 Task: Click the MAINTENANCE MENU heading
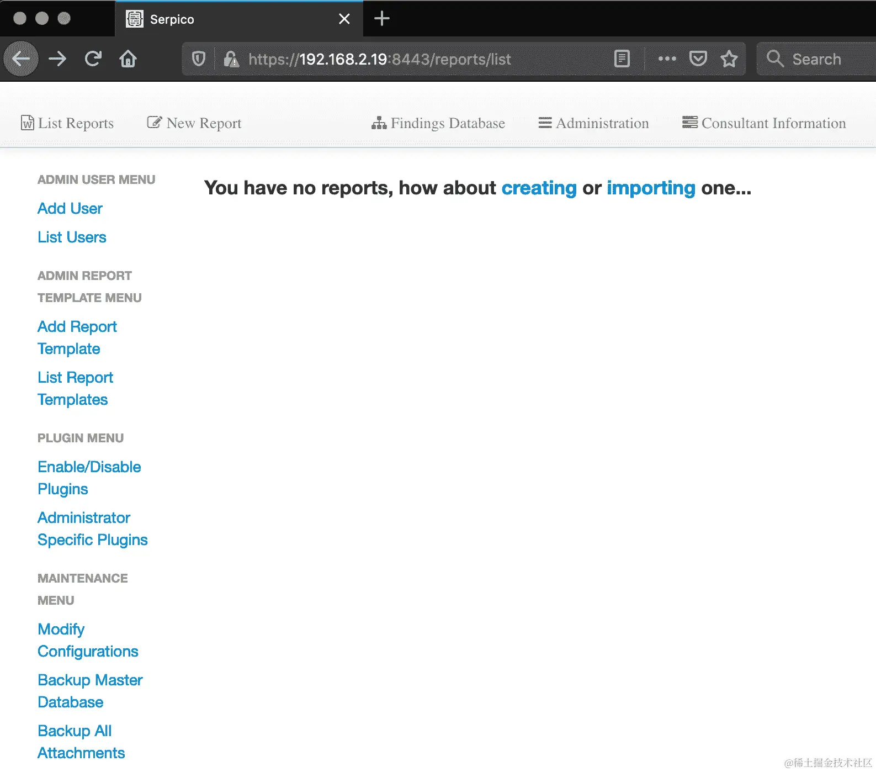(x=83, y=589)
